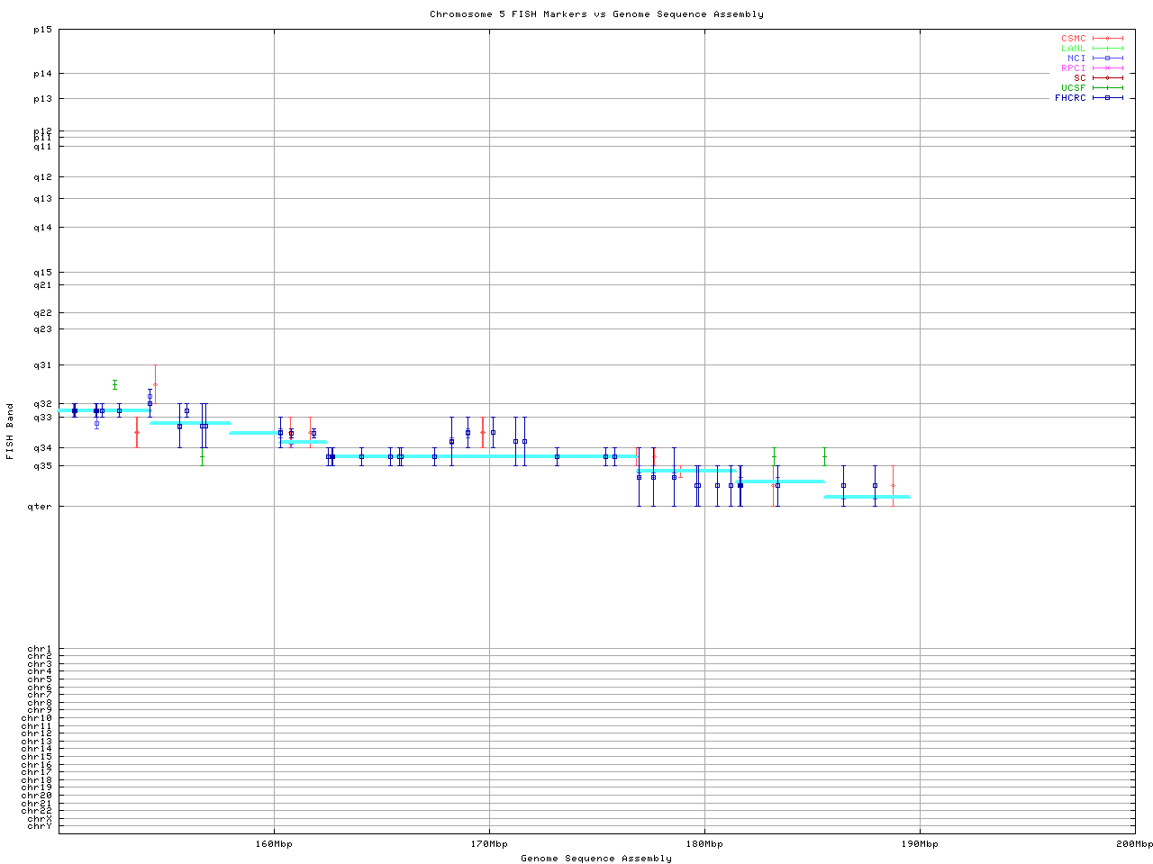This screenshot has height=864, width=1153.
Task: Select the FHCRC legend square marker
Action: point(1107,98)
